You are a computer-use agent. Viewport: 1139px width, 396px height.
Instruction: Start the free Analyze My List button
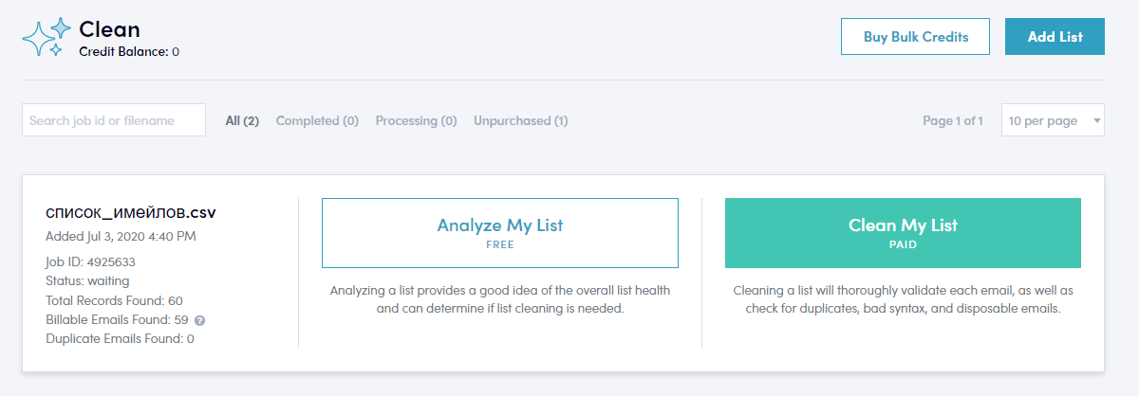500,233
